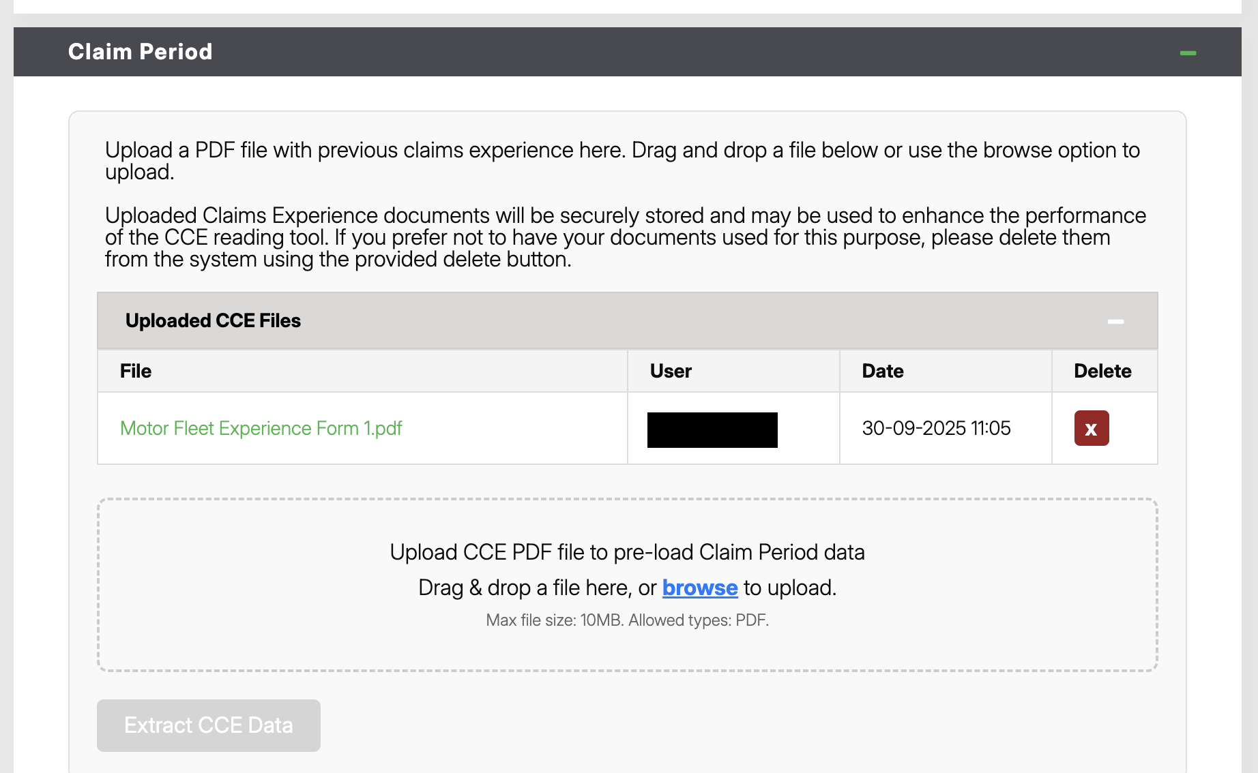The image size is (1258, 773).
Task: Click the Extract CCE Data button
Action: pos(209,725)
